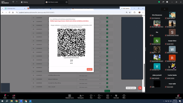Open the red chat bubble widget
This screenshot has height=103, width=183.
(x=140, y=88)
